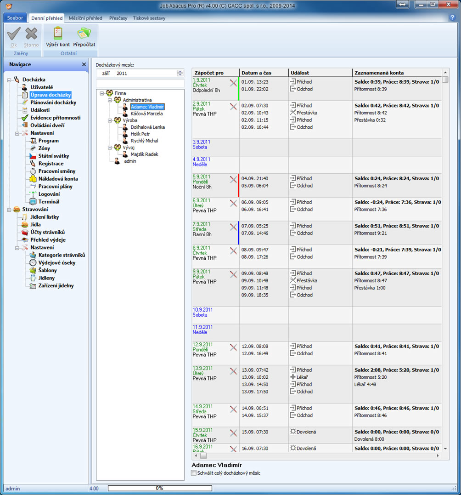Screen dimensions: 461x495
Task: Collapse the Firma tree node
Action: coord(102,93)
